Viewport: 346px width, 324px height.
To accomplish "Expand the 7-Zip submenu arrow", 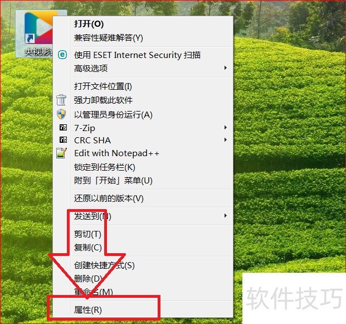I will pyautogui.click(x=225, y=128).
